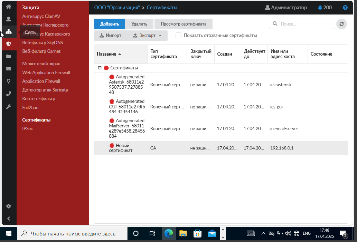Viewport: 357px width, 242px height.
Task: Open Межсетевой экран menu item
Action: [x=41, y=64]
